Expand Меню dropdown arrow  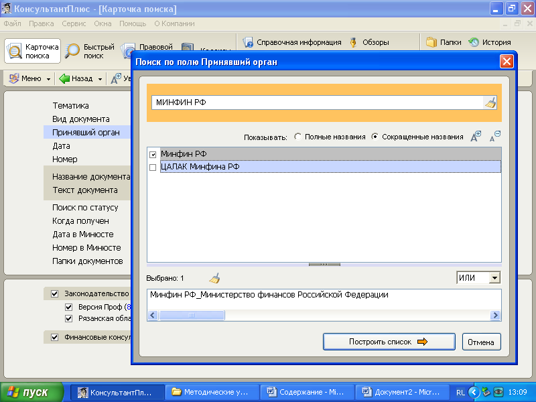point(48,79)
